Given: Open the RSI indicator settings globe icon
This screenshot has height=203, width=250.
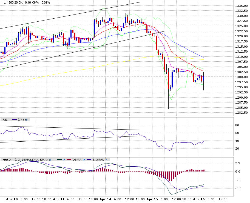Looking at the screenshot, I should (26, 119).
